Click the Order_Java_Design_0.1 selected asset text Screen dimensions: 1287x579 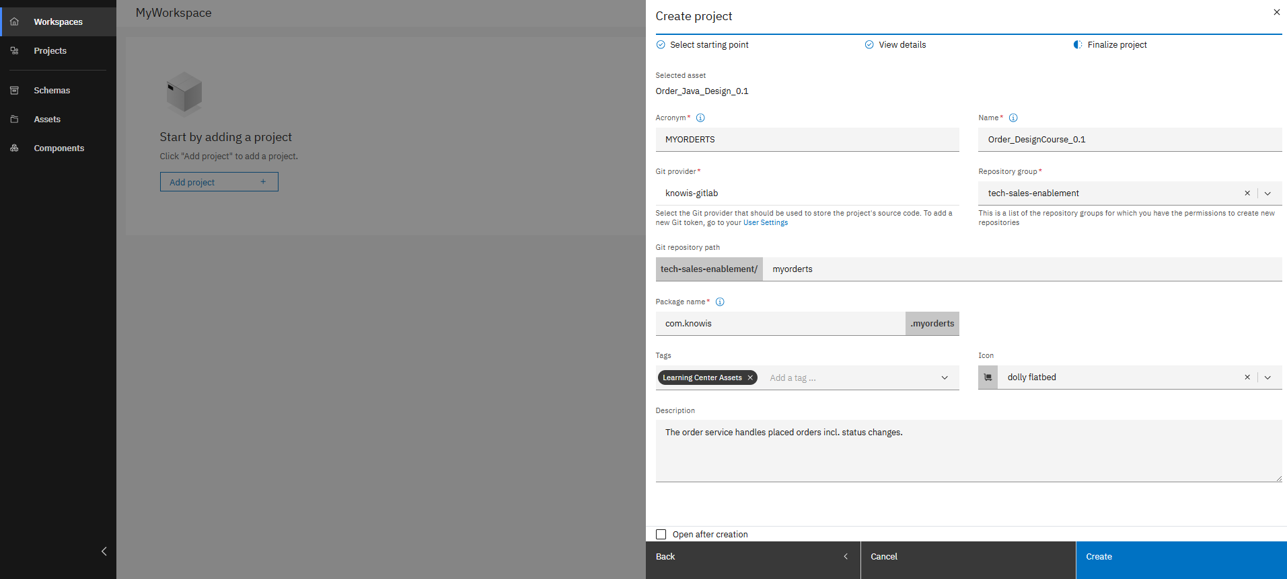[x=702, y=91]
